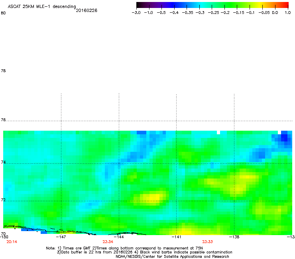Click the latitude 72 axis label

click(x=3, y=200)
